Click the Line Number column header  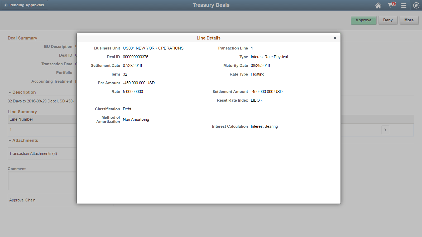click(21, 119)
